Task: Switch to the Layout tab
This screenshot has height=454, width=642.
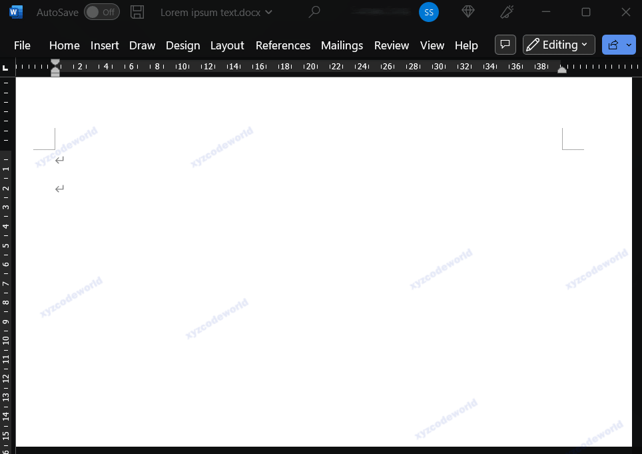Action: [227, 45]
